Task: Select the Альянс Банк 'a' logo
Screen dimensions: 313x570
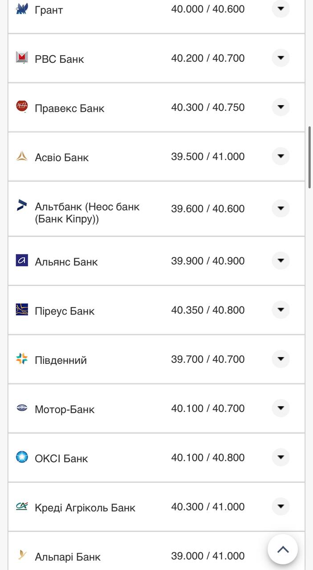Action: 21,261
